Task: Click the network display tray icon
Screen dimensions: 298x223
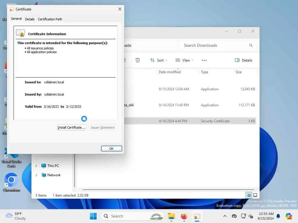Action: pos(243,216)
